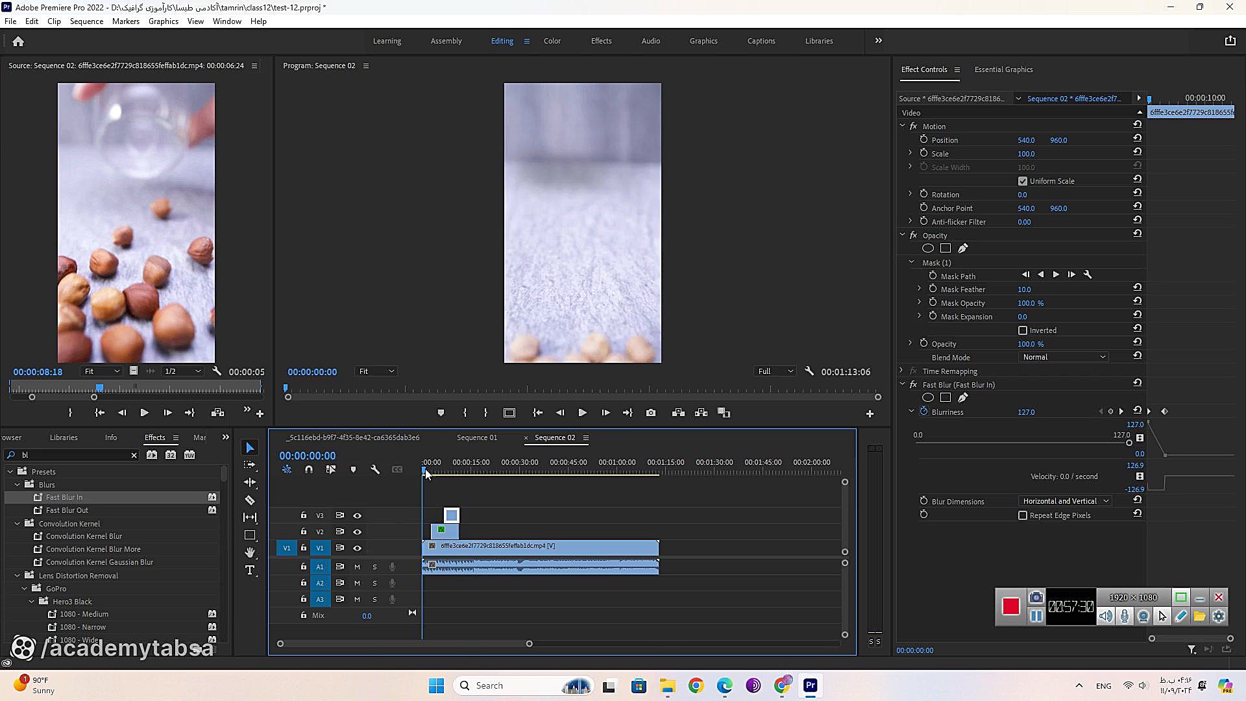This screenshot has width=1246, height=701.
Task: Show more workspaces overflow arrows
Action: pyautogui.click(x=879, y=41)
